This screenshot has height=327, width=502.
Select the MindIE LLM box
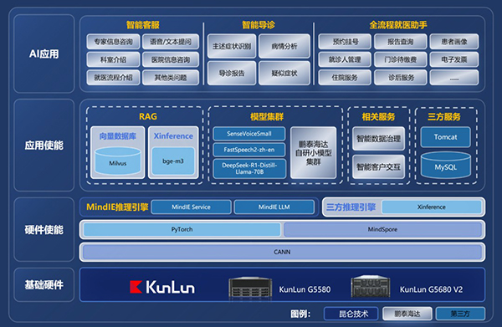(274, 207)
